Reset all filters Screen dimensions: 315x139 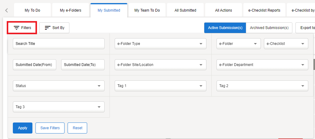pos(77,128)
